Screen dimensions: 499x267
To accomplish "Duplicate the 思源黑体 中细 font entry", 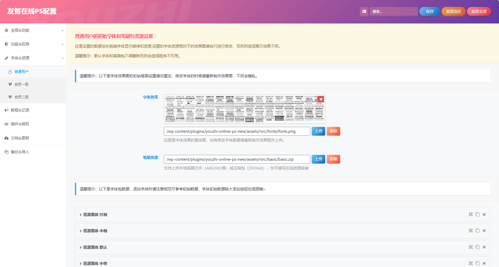I will pyautogui.click(x=478, y=231).
